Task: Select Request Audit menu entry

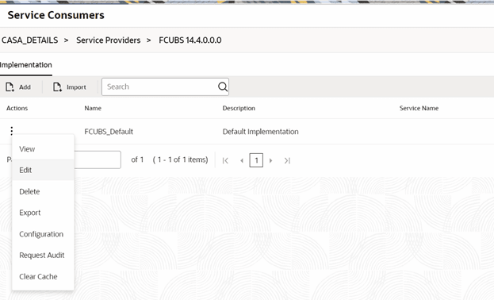Action: pos(43,256)
